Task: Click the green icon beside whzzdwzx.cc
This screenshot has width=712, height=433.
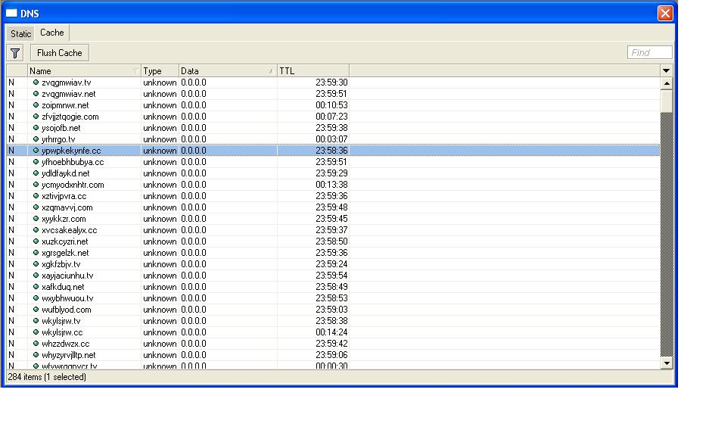Action: (x=36, y=344)
